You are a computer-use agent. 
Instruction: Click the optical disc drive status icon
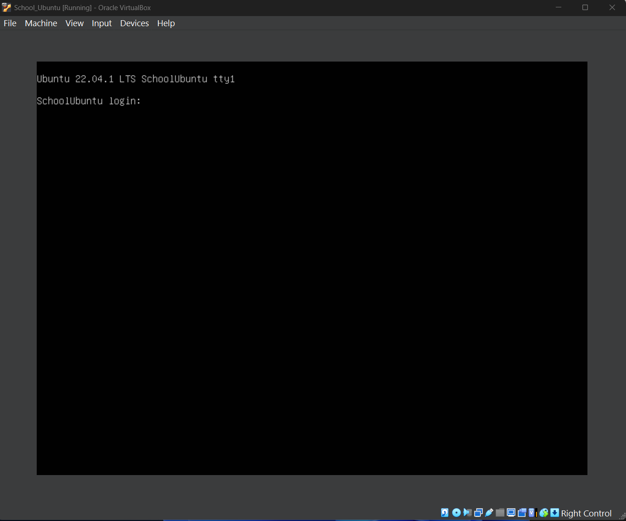[x=456, y=513]
